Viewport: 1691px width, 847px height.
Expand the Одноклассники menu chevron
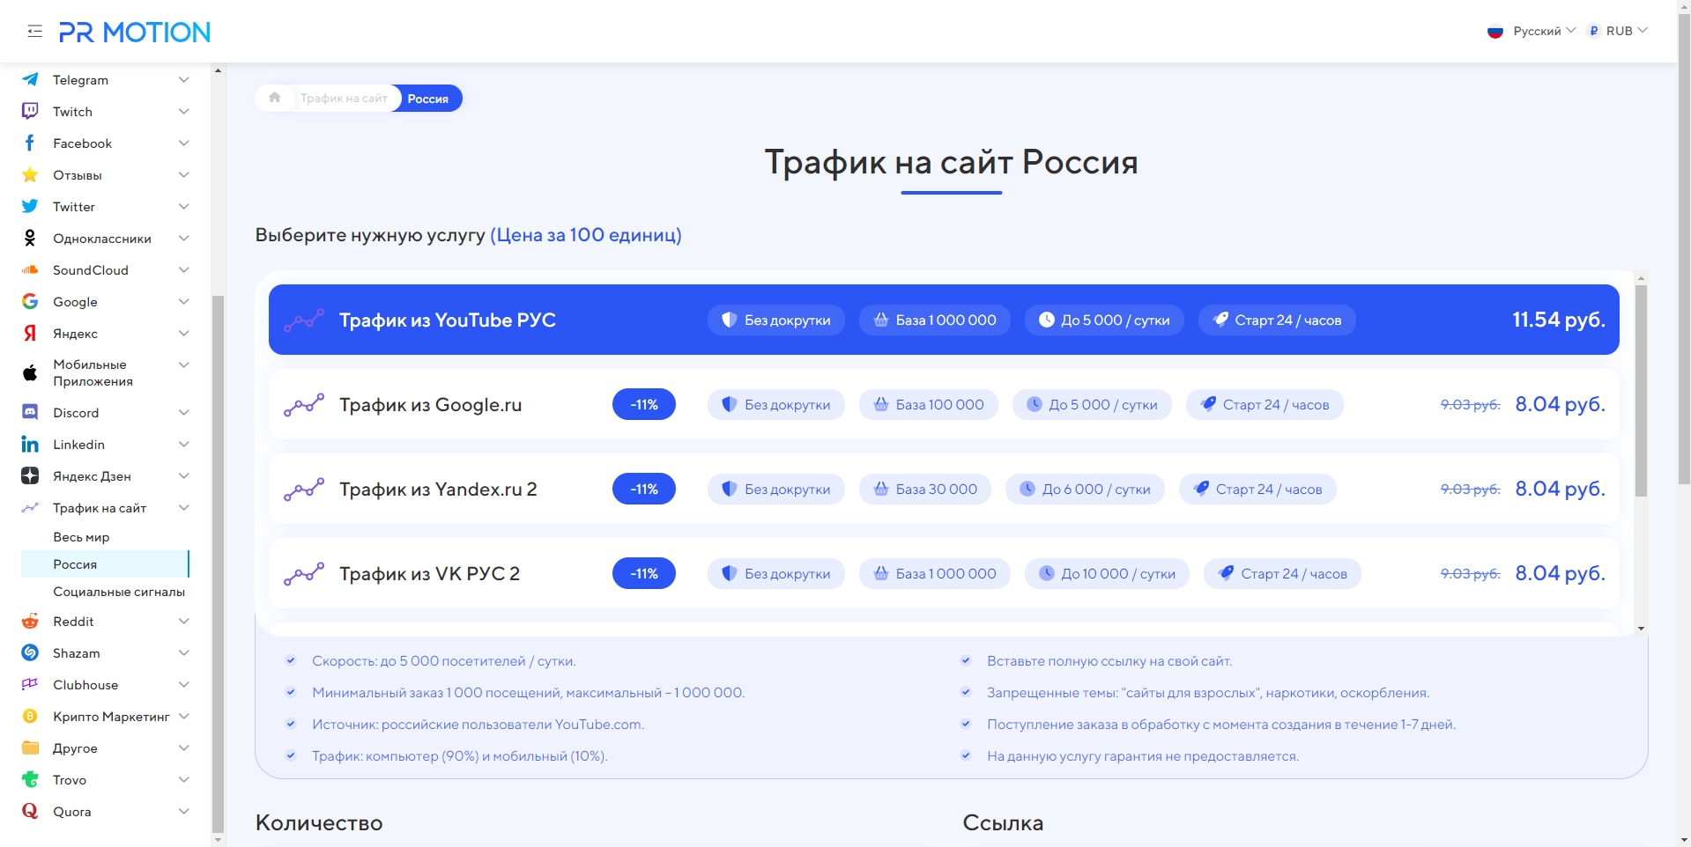[x=184, y=238]
